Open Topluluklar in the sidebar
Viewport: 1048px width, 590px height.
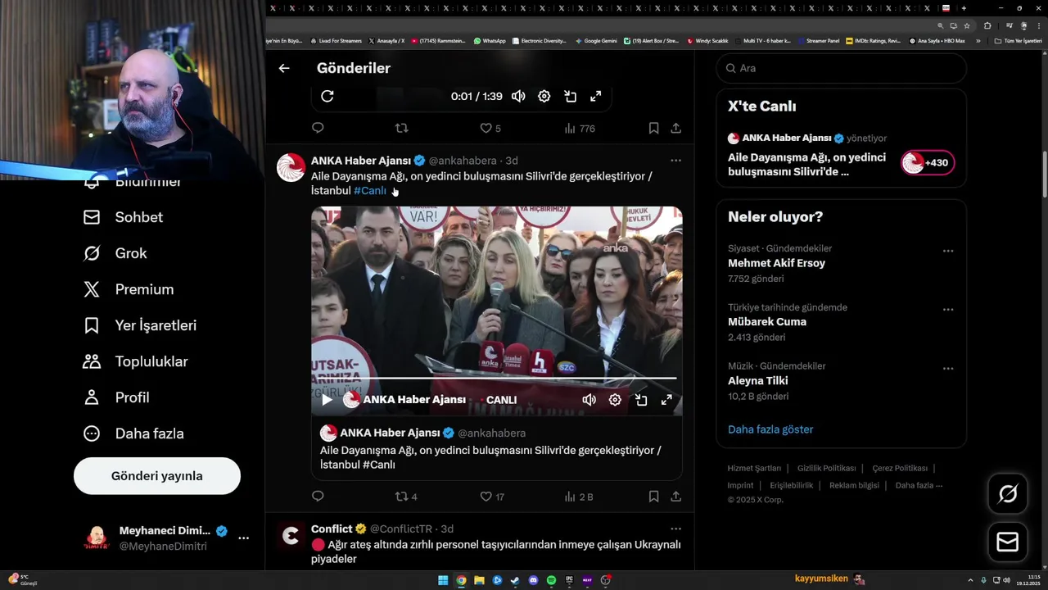[x=136, y=361]
